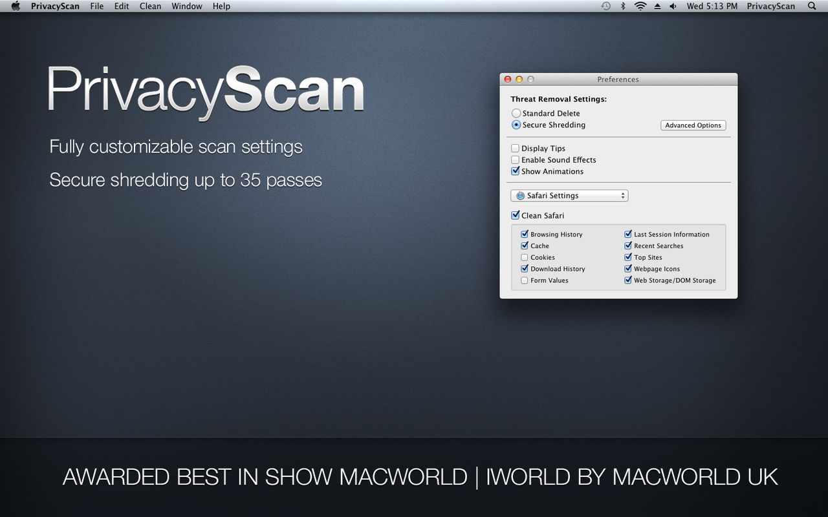828x517 pixels.
Task: Click the Safari compass icon in dropdown
Action: tap(520, 196)
